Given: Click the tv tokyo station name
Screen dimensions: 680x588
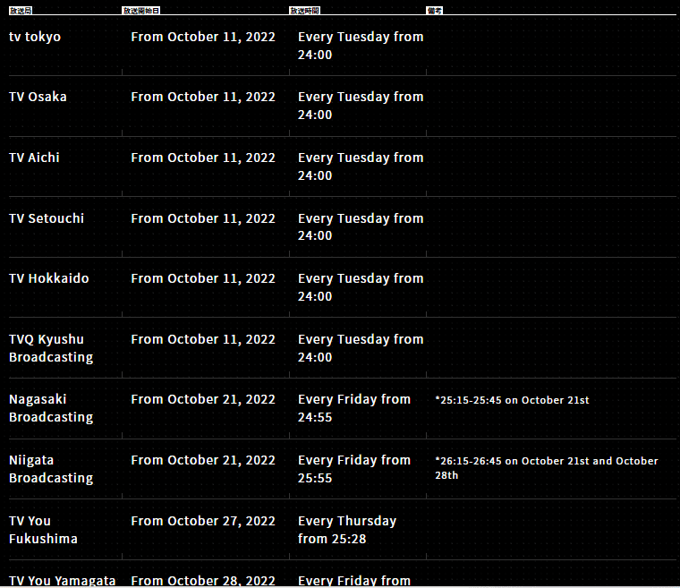Looking at the screenshot, I should pyautogui.click(x=35, y=37).
